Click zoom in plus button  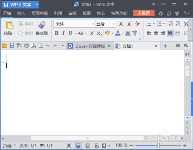[185, 146]
